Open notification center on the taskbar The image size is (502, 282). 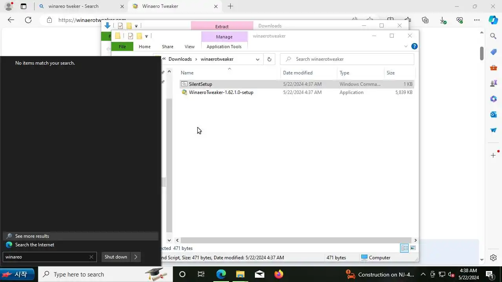[490, 274]
